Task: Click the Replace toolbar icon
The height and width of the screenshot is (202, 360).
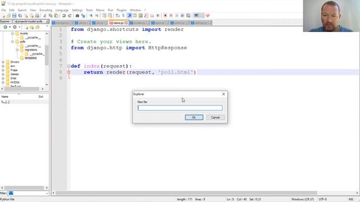Action: tap(83, 16)
